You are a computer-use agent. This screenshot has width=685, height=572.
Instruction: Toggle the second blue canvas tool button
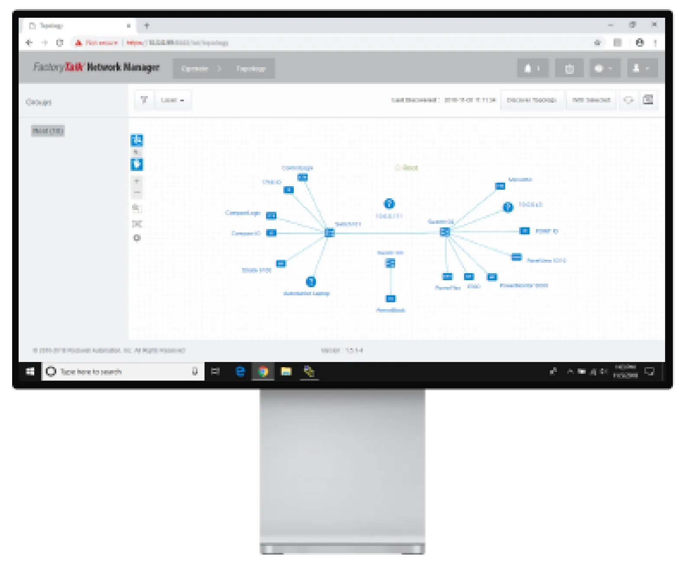tap(137, 165)
